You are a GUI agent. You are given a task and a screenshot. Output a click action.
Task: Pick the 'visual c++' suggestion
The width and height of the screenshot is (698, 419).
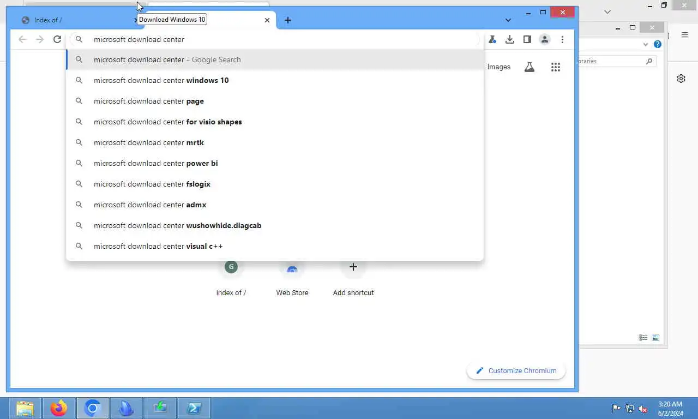tap(275, 246)
